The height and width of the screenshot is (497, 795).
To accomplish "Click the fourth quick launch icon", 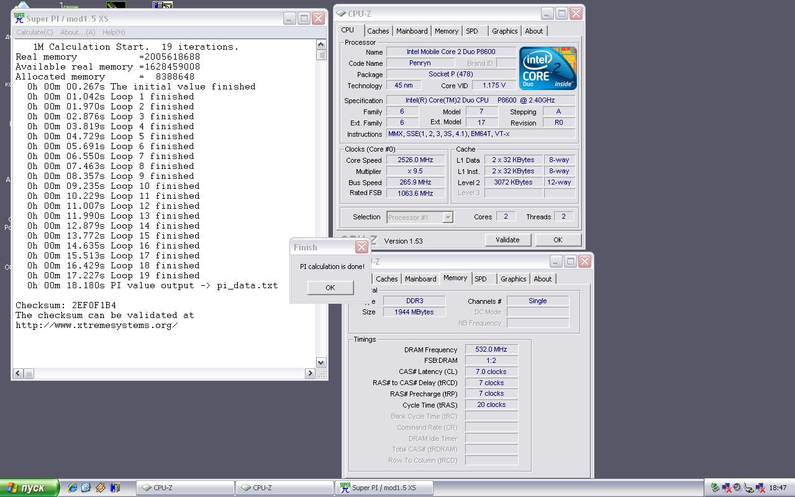I will (x=115, y=488).
